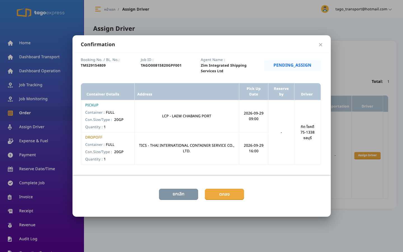Click the background Assign Driver orange button
This screenshot has width=403, height=252.
(x=367, y=155)
